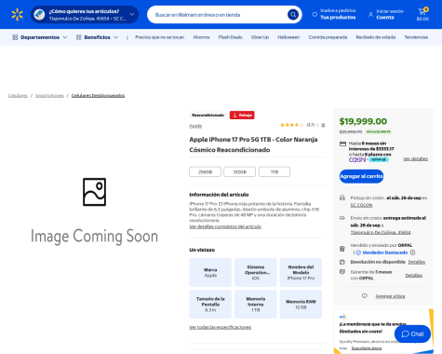Click Ver detalles for installments

(415, 159)
